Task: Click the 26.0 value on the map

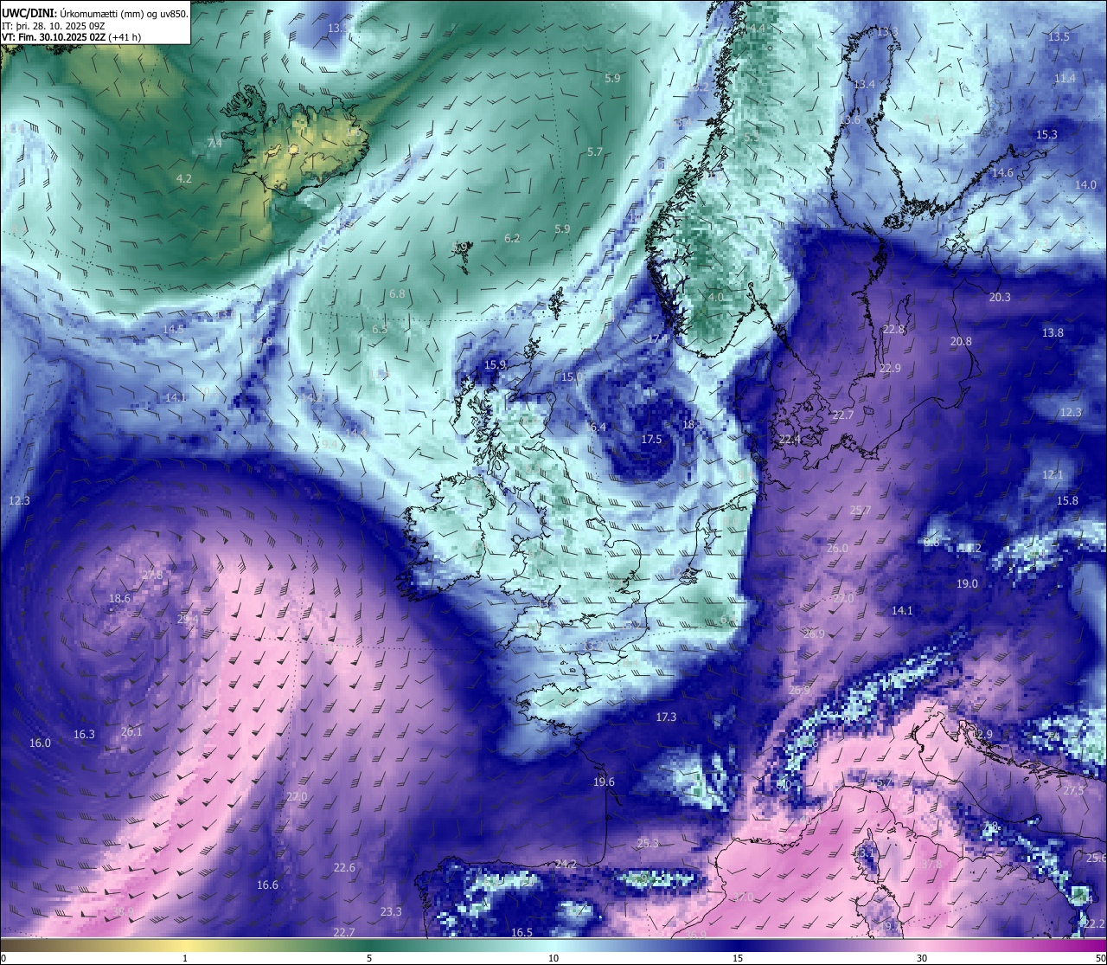Action: click(837, 549)
